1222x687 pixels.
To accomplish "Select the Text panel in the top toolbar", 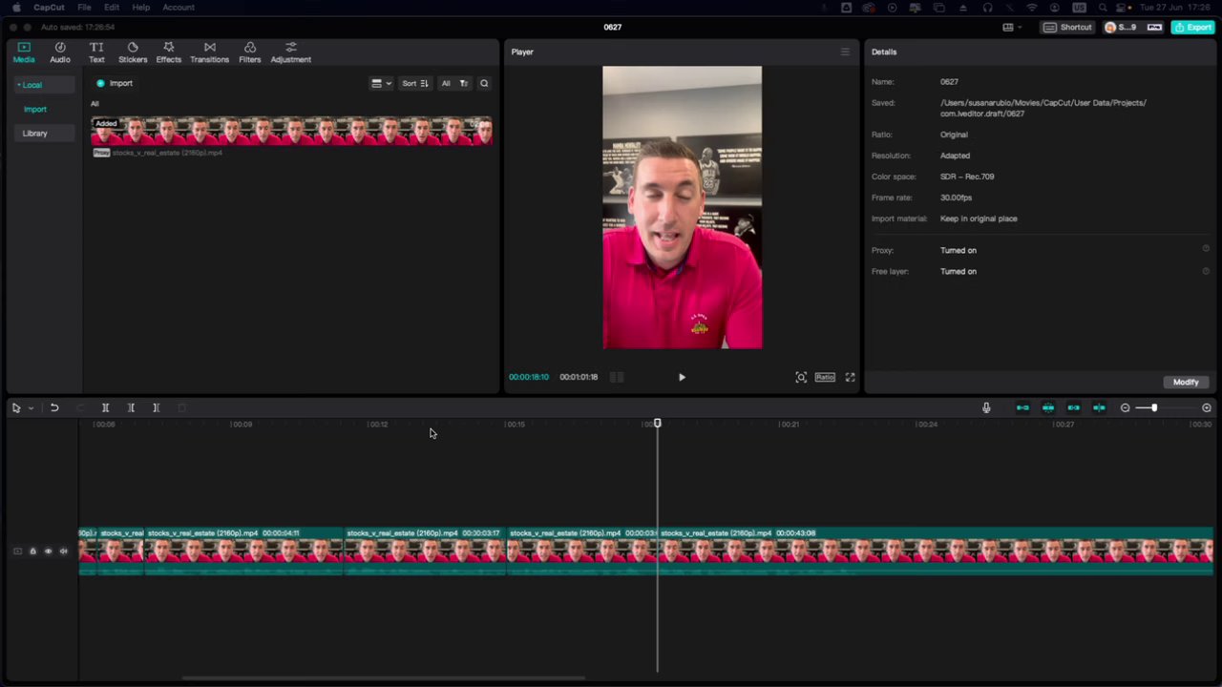I will coord(95,52).
